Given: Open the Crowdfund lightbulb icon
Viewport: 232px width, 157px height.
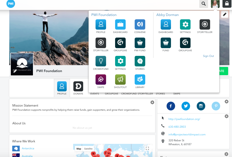Looking at the screenshot, I should 101,61.
